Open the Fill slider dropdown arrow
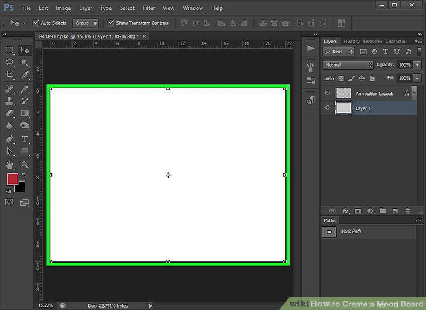This screenshot has width=426, height=310. [x=417, y=78]
